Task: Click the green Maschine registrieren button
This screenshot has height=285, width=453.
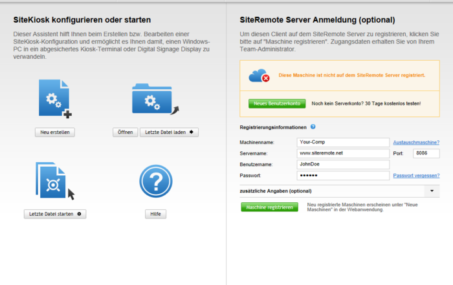Action: [270, 207]
